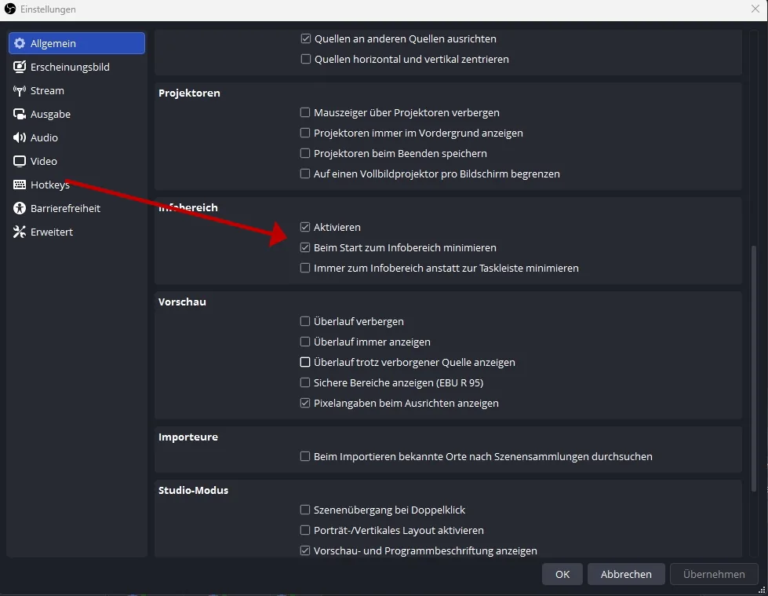This screenshot has width=768, height=596.
Task: Uncheck Aktivieren under Infobereich
Action: tap(304, 227)
